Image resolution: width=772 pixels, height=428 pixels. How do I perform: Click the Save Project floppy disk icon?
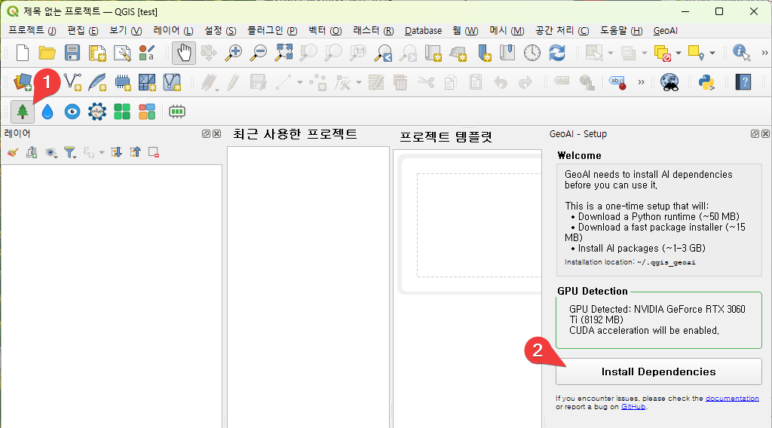tap(72, 53)
